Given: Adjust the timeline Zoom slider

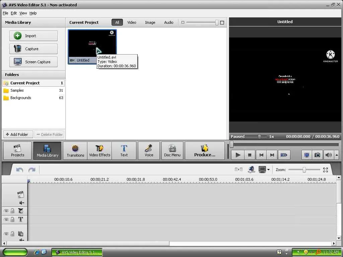Looking at the screenshot, I should click(304, 170).
